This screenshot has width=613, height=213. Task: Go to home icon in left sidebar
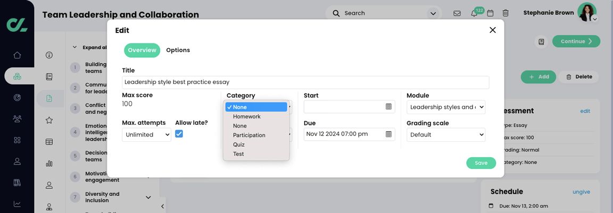point(17,55)
